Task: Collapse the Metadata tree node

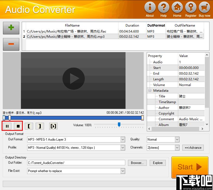Action: [x=150, y=91]
